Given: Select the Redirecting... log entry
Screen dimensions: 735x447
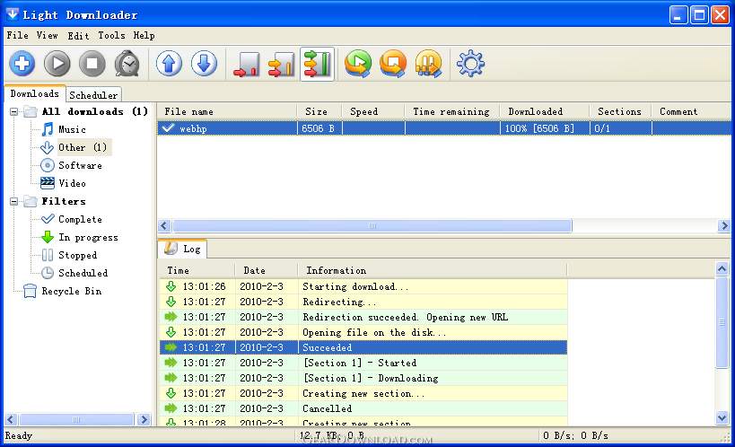Looking at the screenshot, I should pos(363,302).
